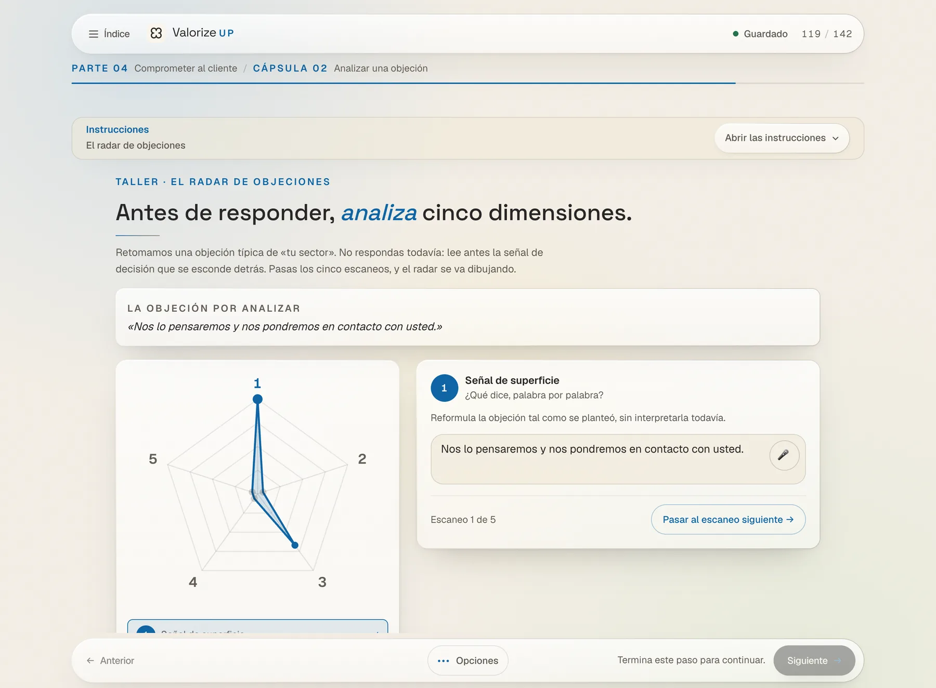
Task: Open the Índice menu
Action: point(109,34)
